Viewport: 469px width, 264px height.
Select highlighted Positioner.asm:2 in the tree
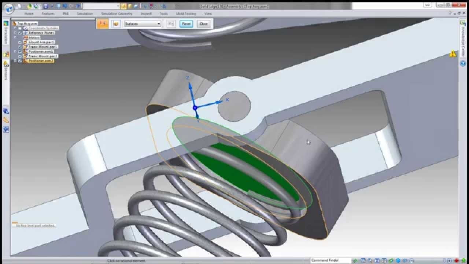(41, 61)
